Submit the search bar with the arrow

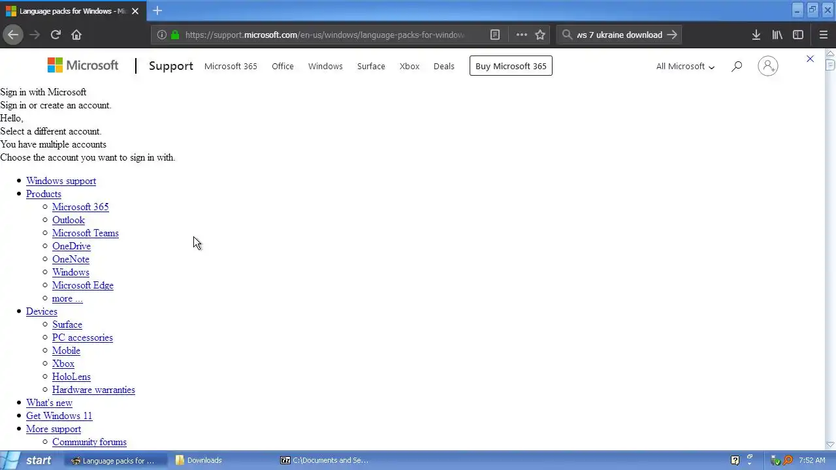coord(672,35)
